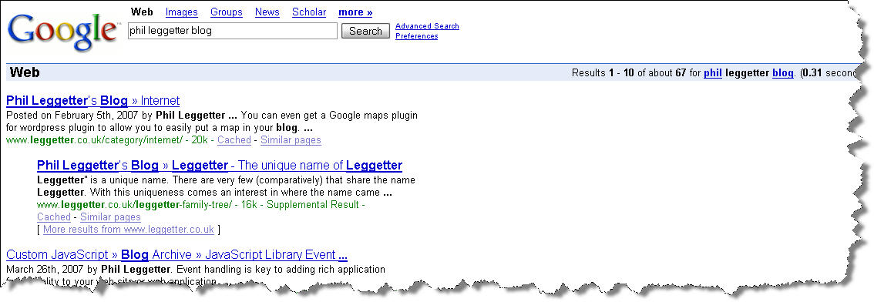This screenshot has width=874, height=302.
Task: View Cached copy of first result
Action: click(234, 140)
